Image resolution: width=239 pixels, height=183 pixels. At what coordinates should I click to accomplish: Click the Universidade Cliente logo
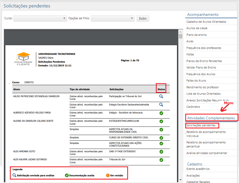point(23,59)
